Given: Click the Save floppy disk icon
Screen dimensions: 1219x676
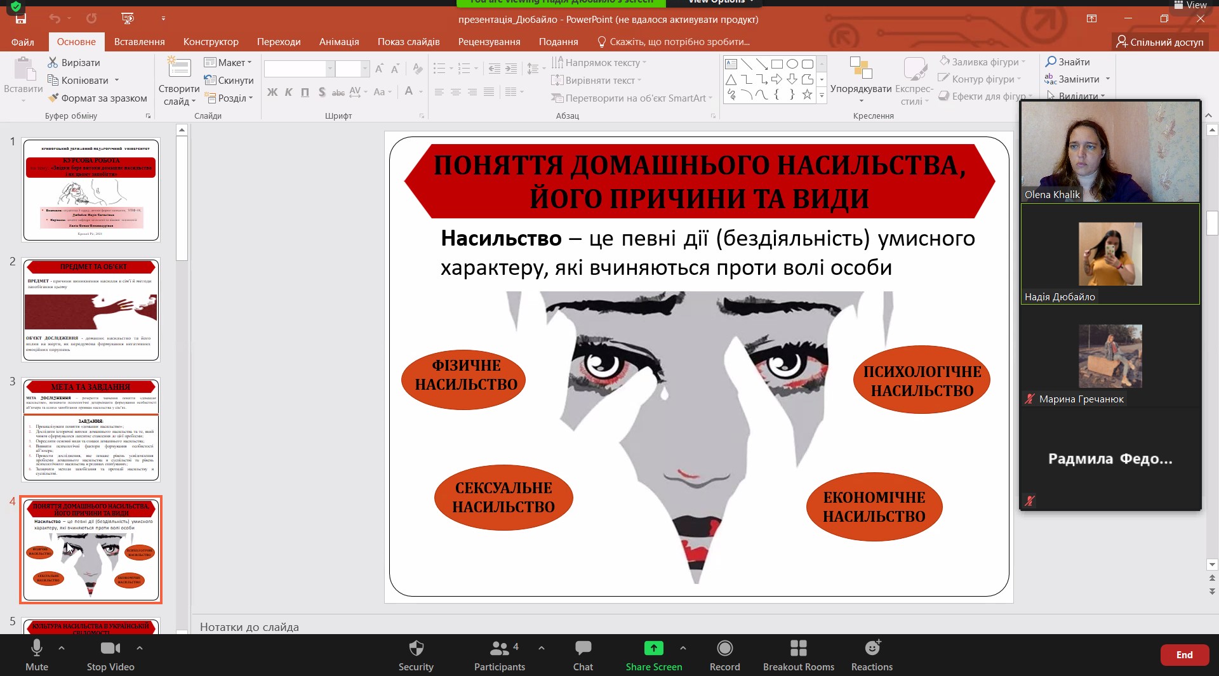Looking at the screenshot, I should 21,19.
